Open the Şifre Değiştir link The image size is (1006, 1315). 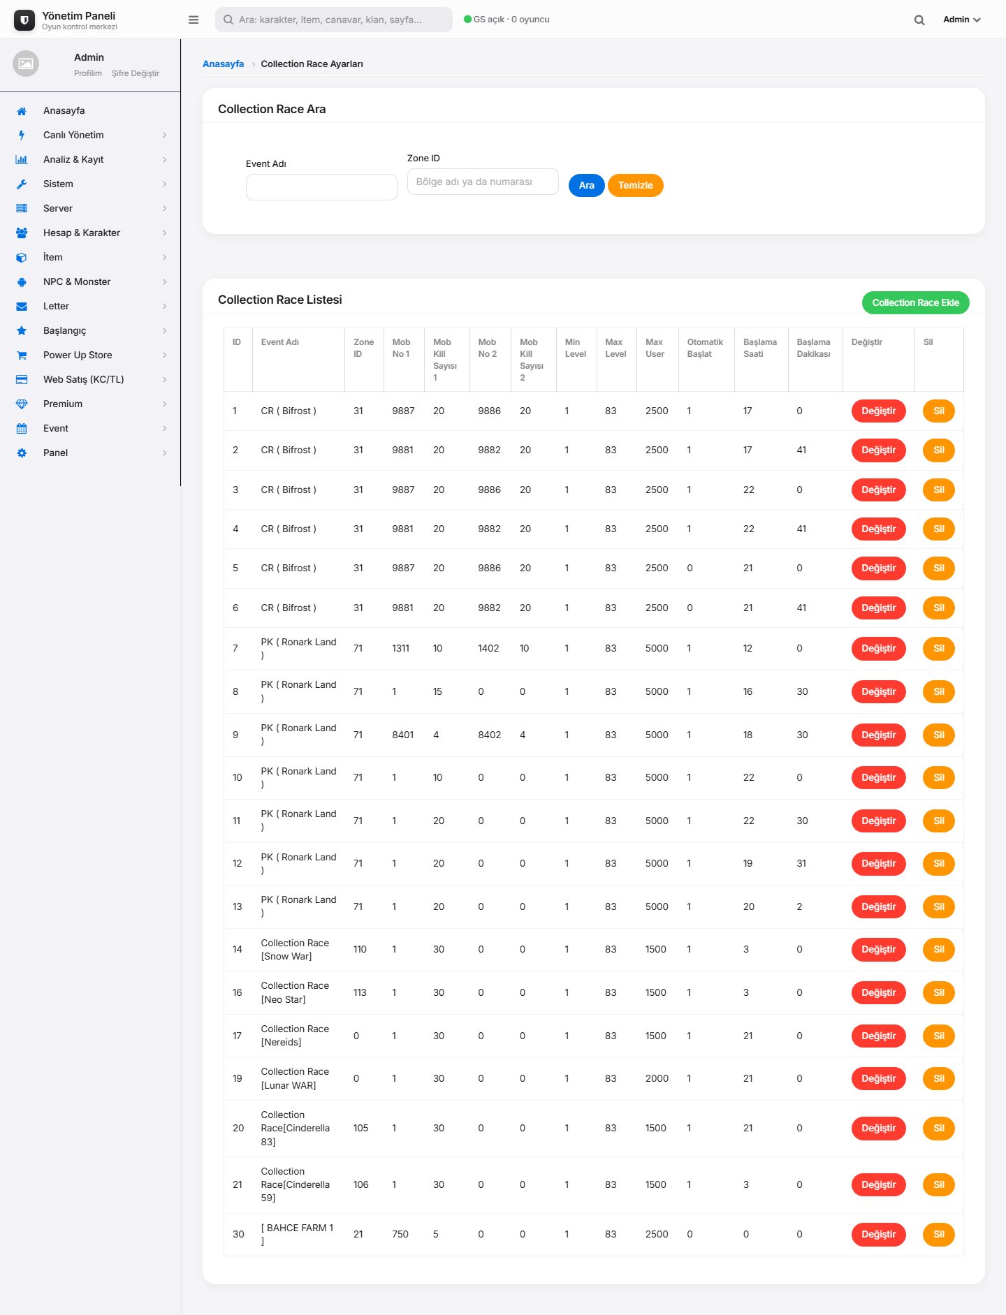click(136, 73)
